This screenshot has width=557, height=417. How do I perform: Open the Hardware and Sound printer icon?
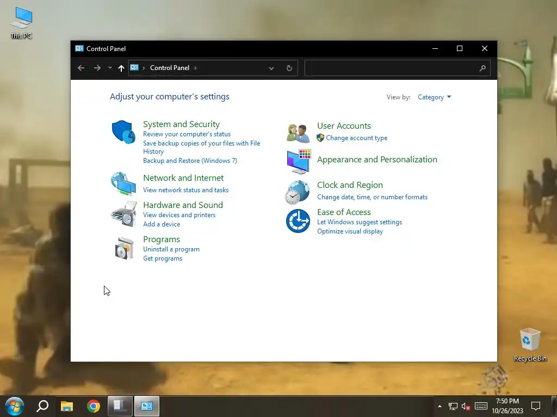coord(123,214)
